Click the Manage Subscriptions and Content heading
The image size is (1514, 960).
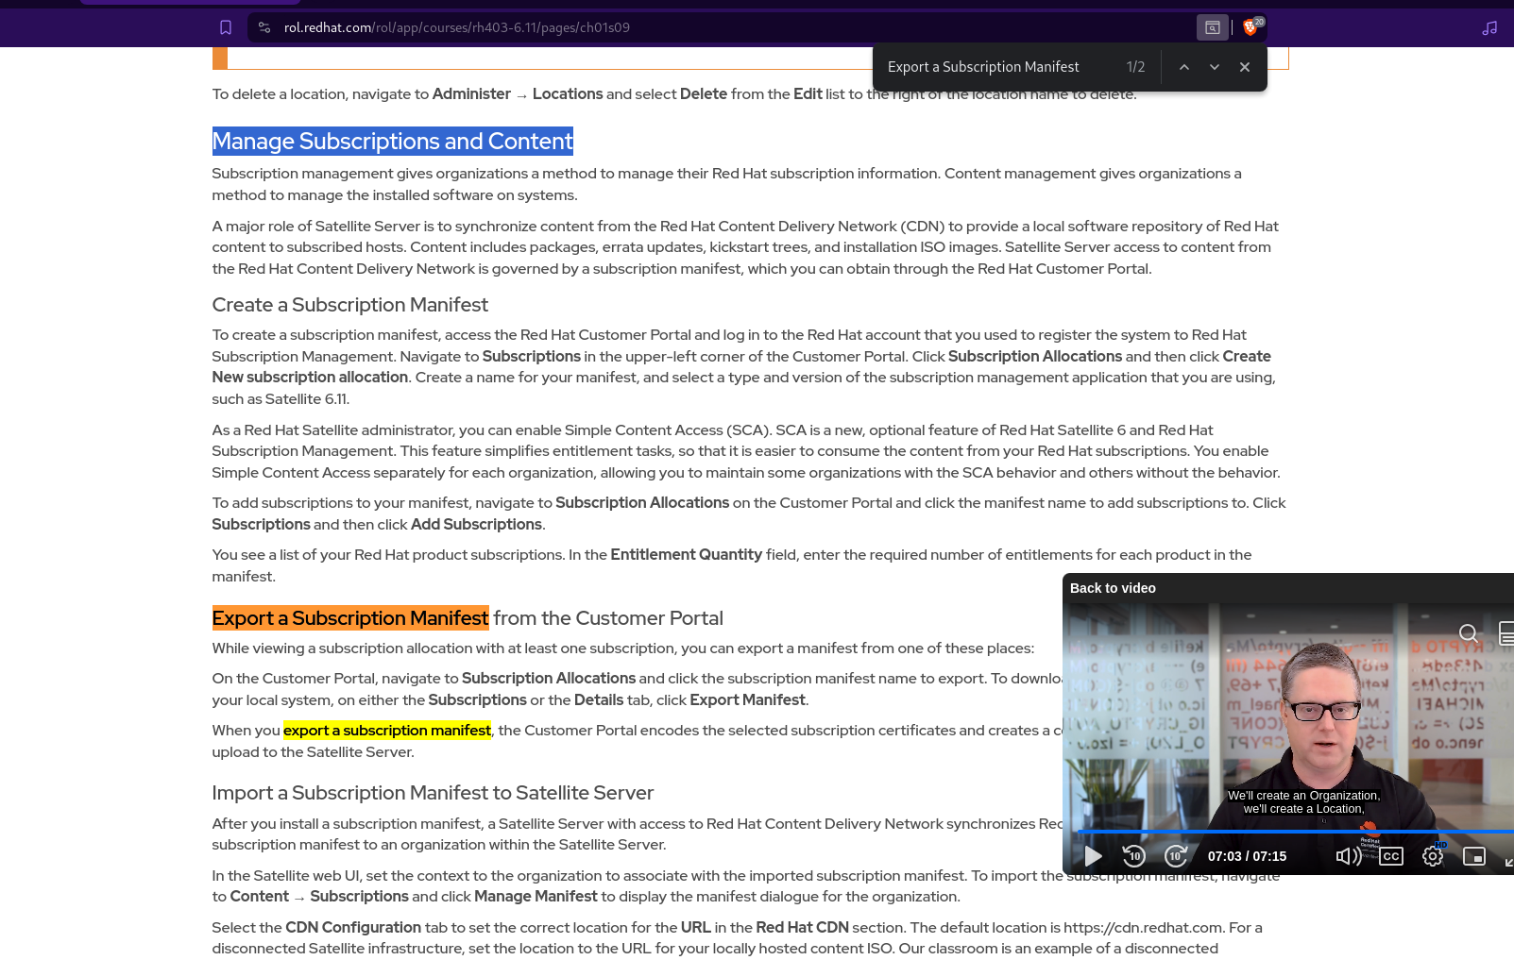click(x=392, y=141)
